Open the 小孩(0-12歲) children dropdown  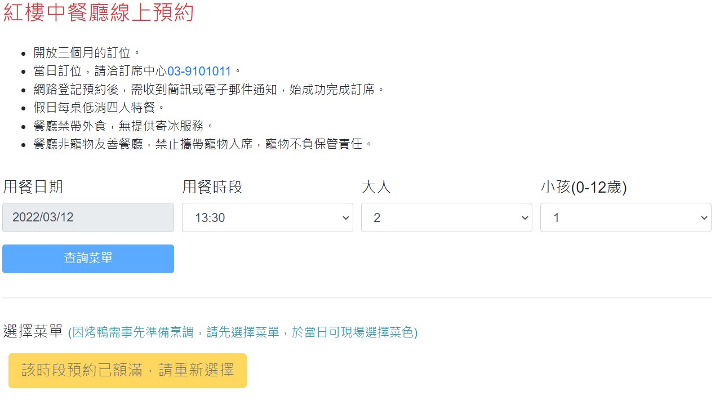(625, 217)
